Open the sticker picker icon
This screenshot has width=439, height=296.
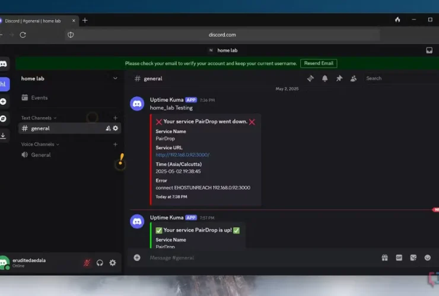413,258
